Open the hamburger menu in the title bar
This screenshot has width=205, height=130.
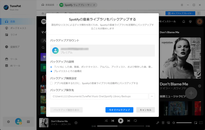coord(182,5)
